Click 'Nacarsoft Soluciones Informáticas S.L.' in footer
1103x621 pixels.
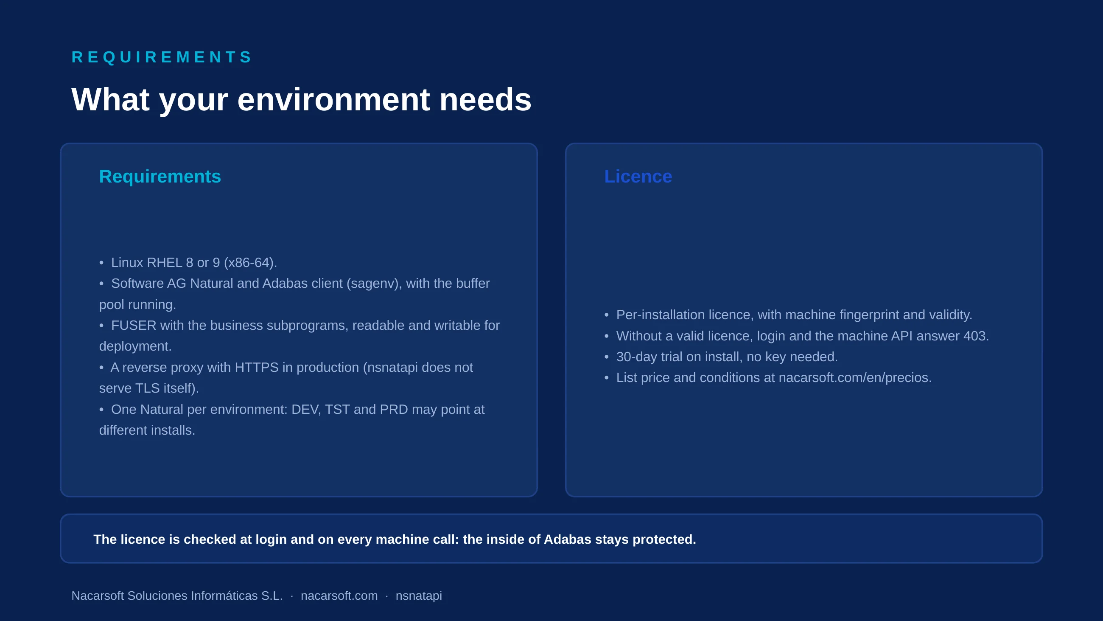click(177, 596)
